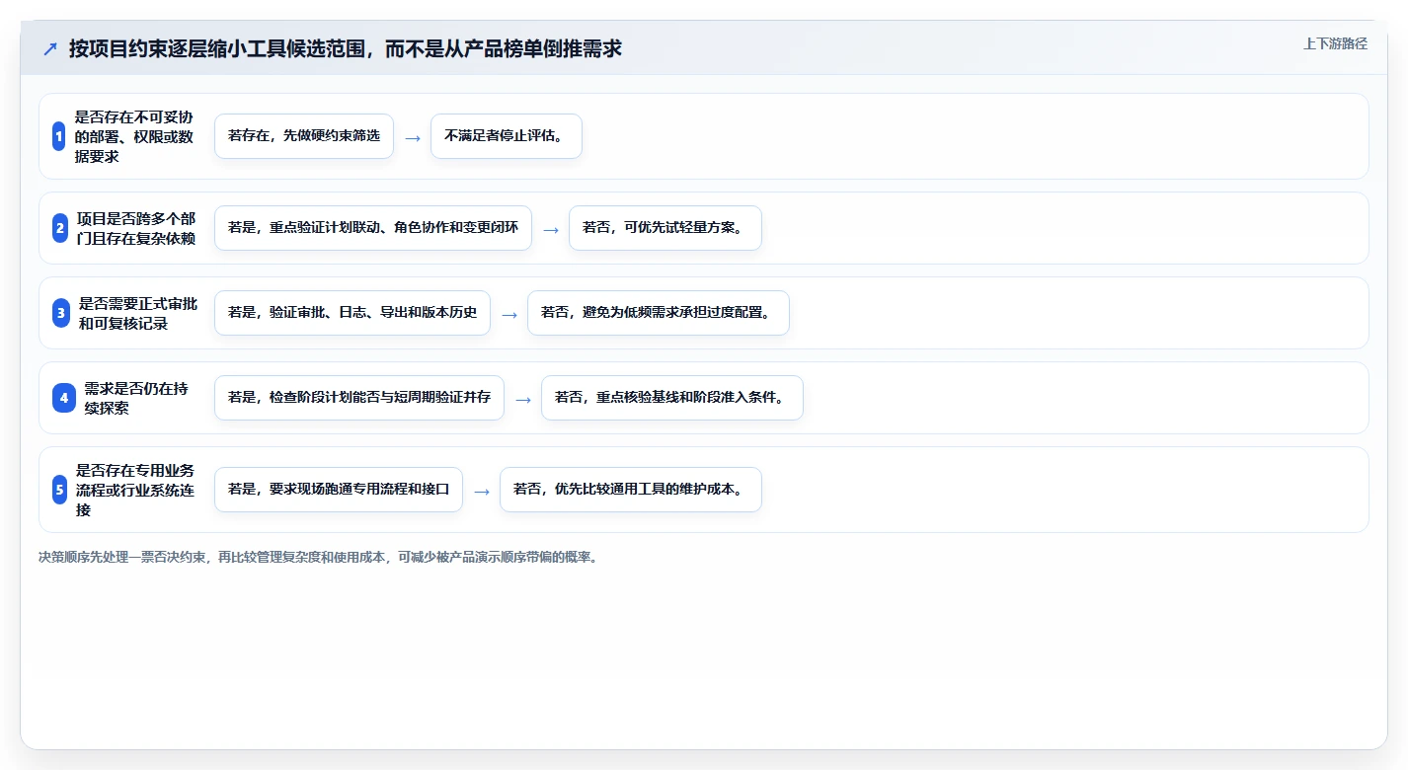Select step number 3 badge

61,313
